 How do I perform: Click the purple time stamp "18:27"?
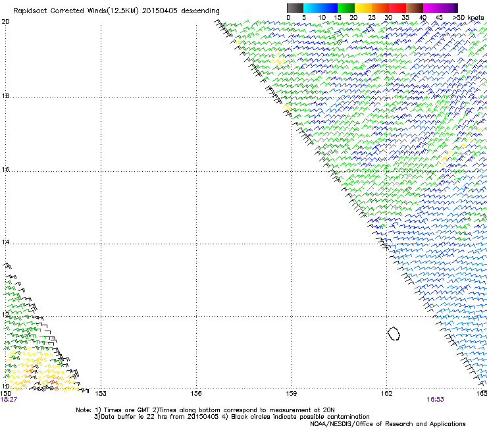(x=9, y=400)
